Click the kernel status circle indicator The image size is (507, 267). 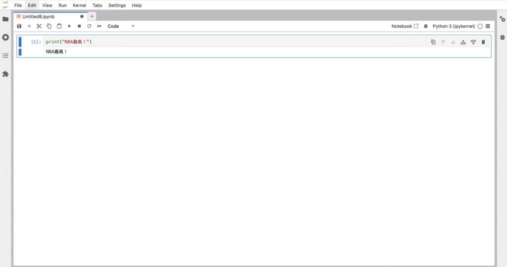[480, 26]
